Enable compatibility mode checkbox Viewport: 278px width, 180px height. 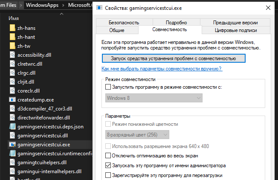point(108,87)
